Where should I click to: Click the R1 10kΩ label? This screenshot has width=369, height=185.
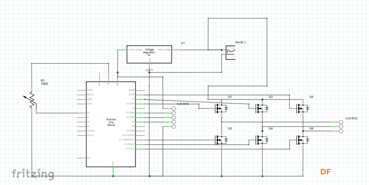point(44,82)
